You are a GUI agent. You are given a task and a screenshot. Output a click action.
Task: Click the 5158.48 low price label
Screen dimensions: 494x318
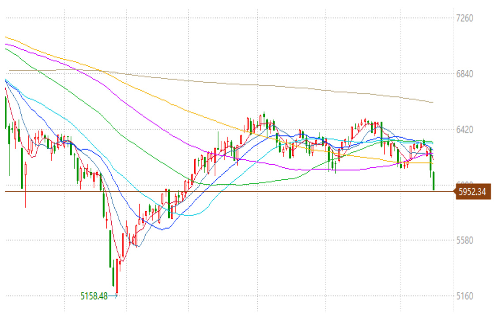click(x=94, y=296)
